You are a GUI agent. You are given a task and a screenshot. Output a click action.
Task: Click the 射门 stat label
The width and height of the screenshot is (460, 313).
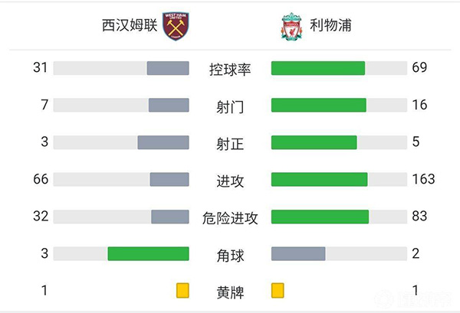tap(230, 106)
